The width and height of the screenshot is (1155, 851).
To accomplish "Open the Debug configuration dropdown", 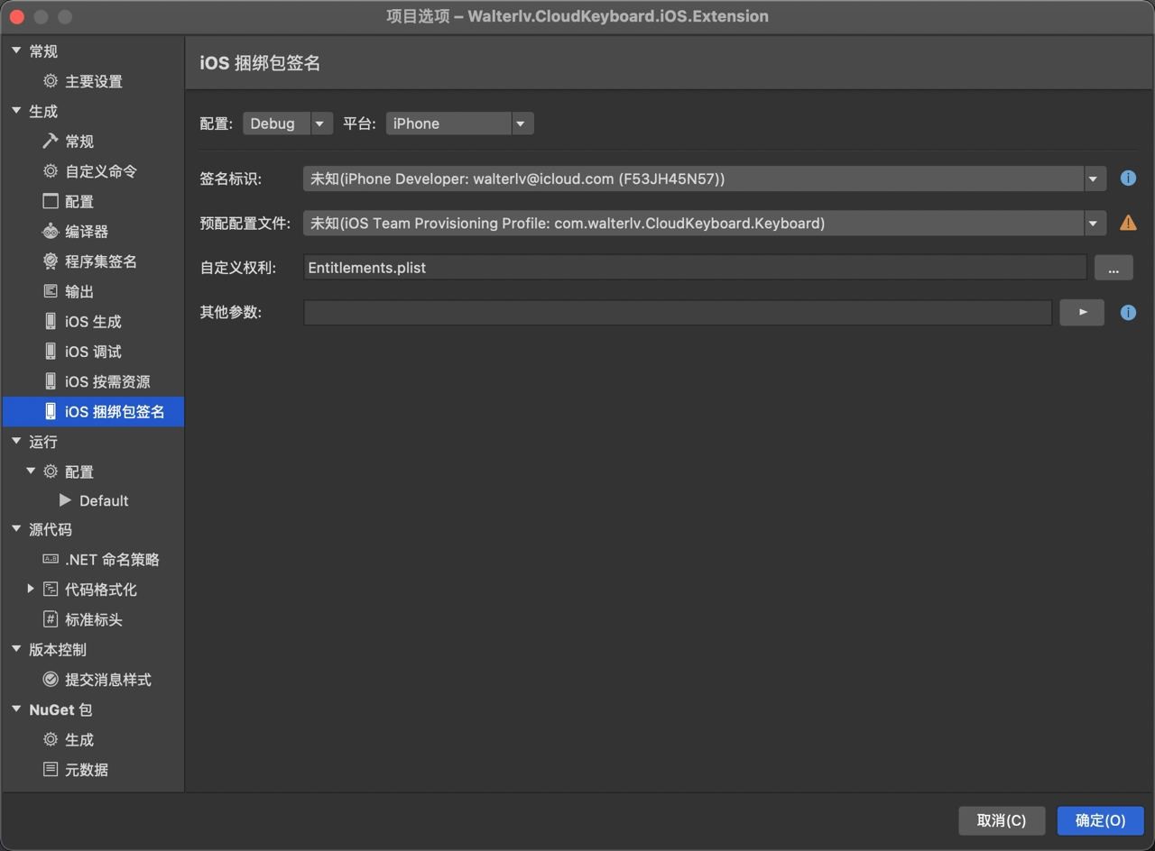I will (320, 124).
